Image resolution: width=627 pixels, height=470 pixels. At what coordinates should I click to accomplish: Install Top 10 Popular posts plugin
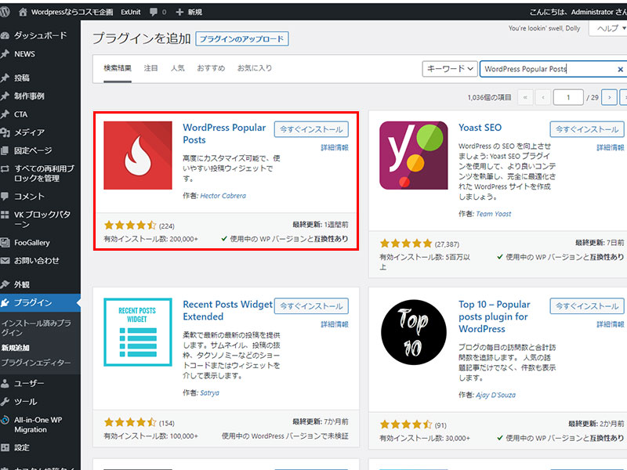[x=587, y=305]
